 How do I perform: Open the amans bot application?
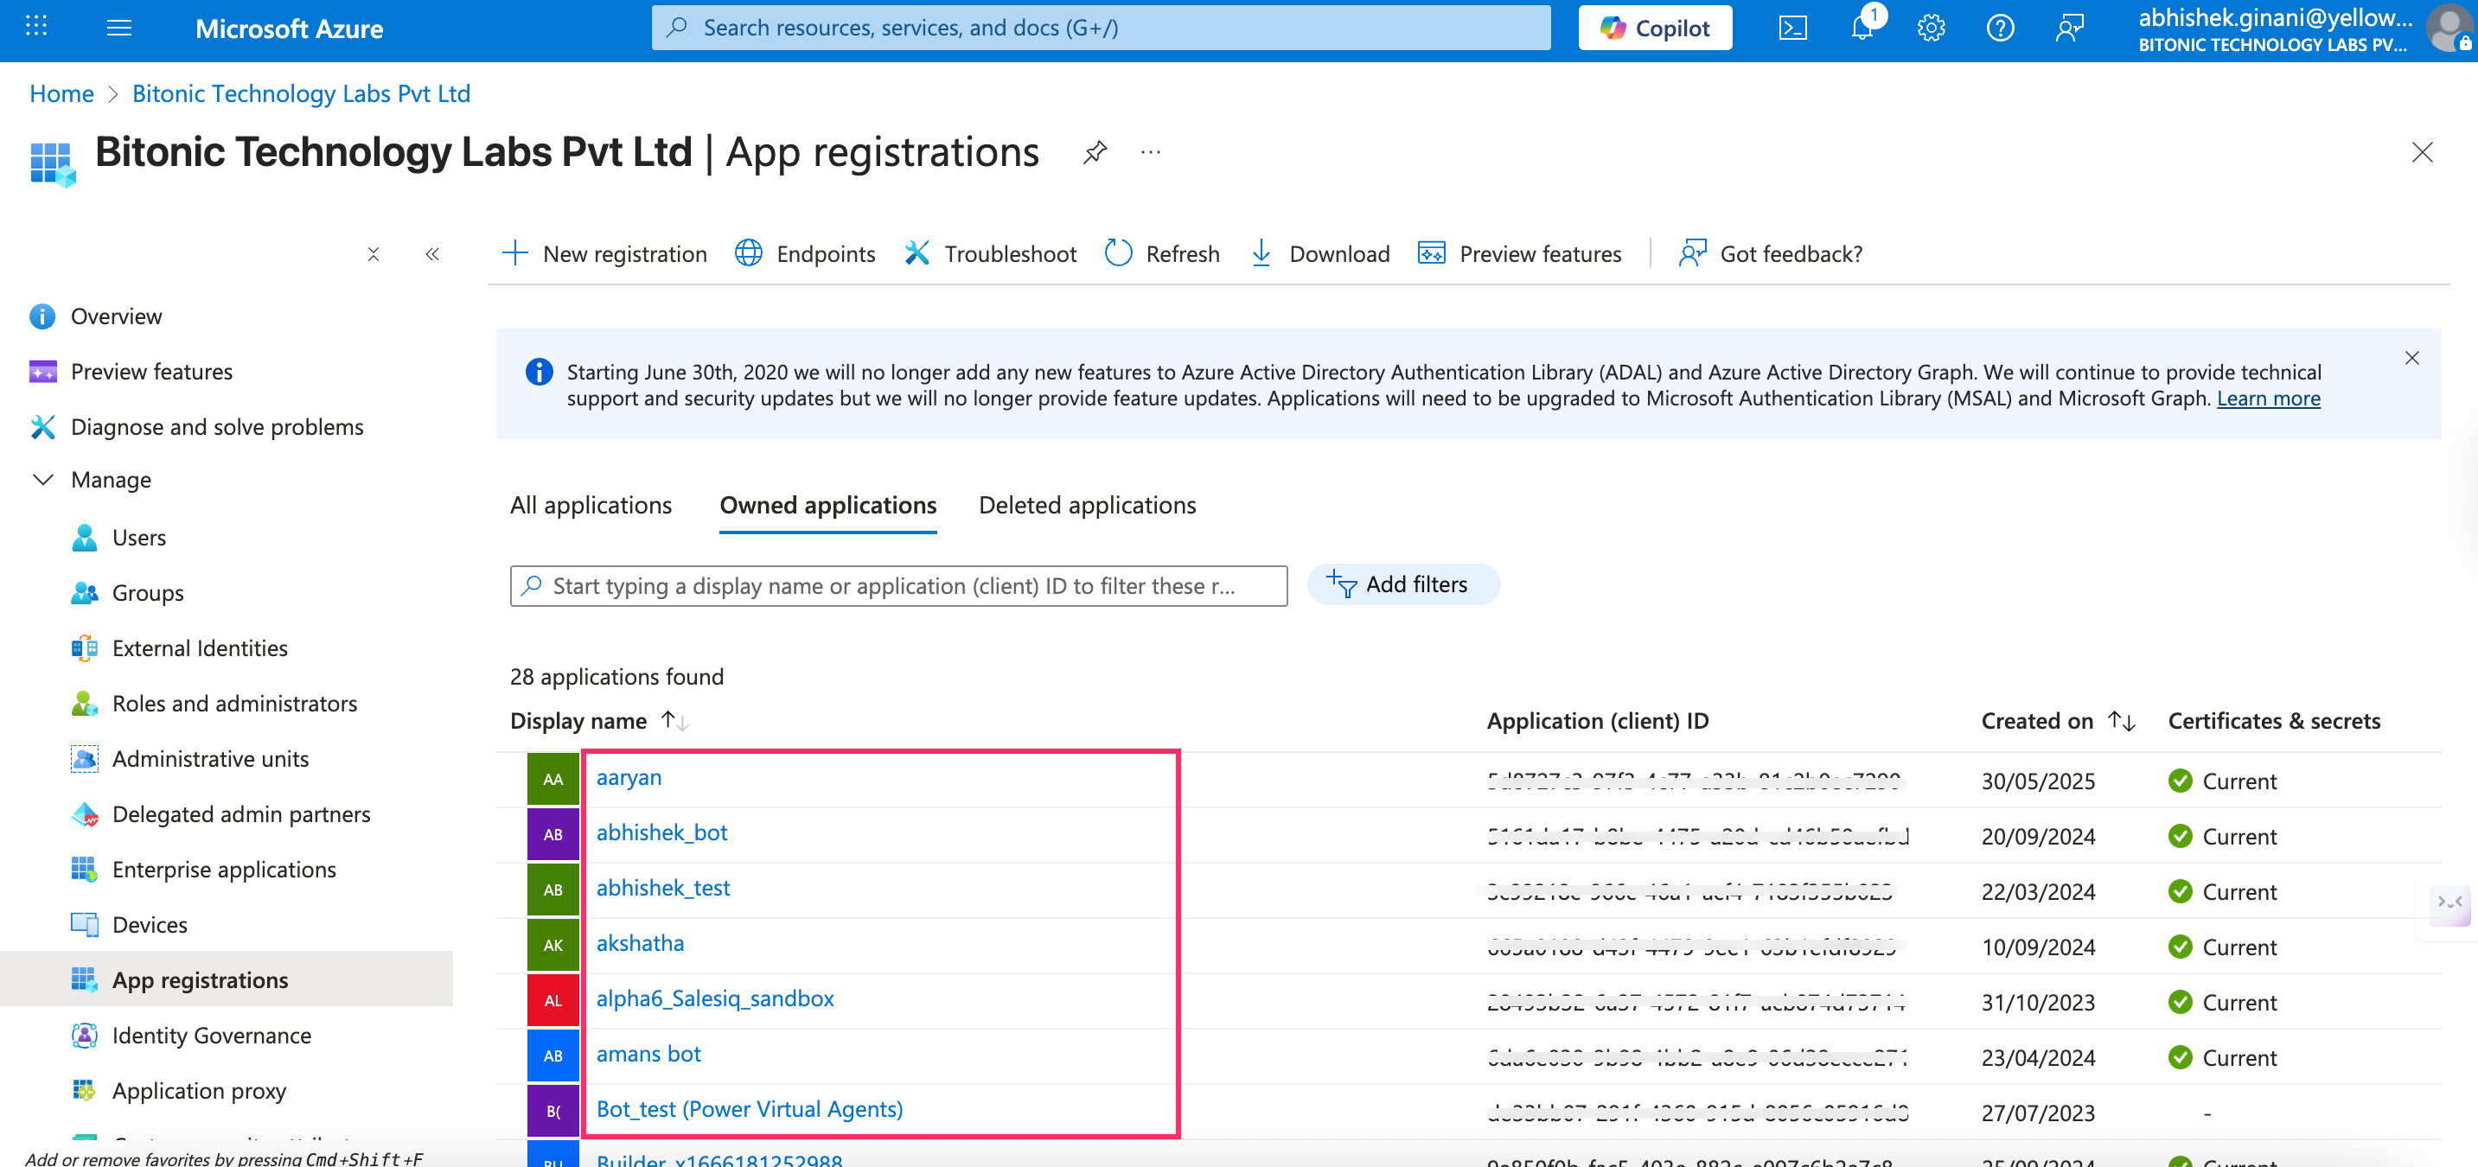[x=648, y=1054]
